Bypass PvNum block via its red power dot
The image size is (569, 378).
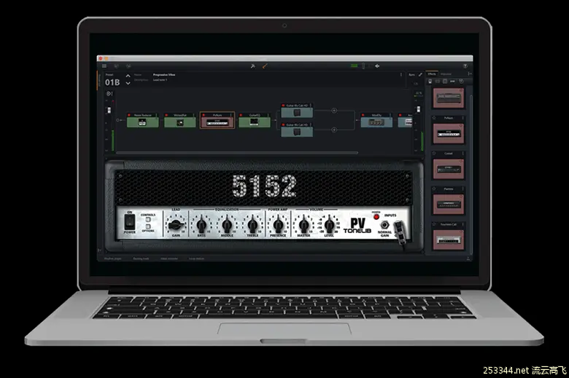(204, 115)
